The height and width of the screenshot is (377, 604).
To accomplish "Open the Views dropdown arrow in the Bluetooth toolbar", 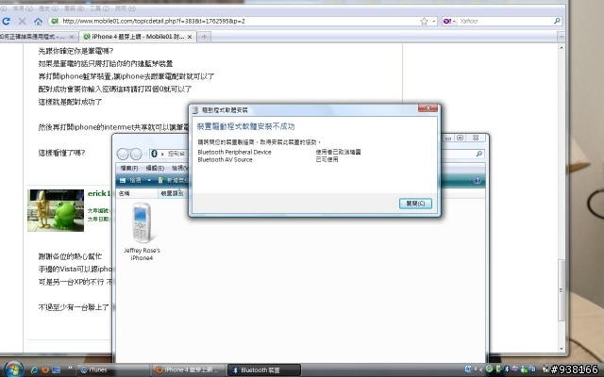I will (x=149, y=180).
